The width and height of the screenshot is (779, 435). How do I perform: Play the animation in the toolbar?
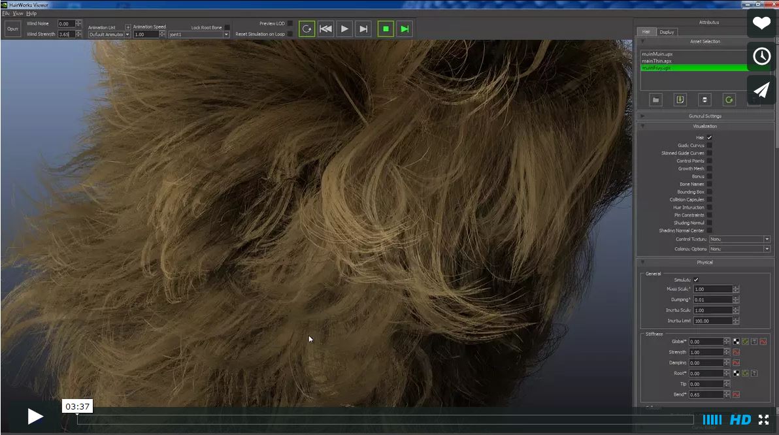tap(344, 29)
